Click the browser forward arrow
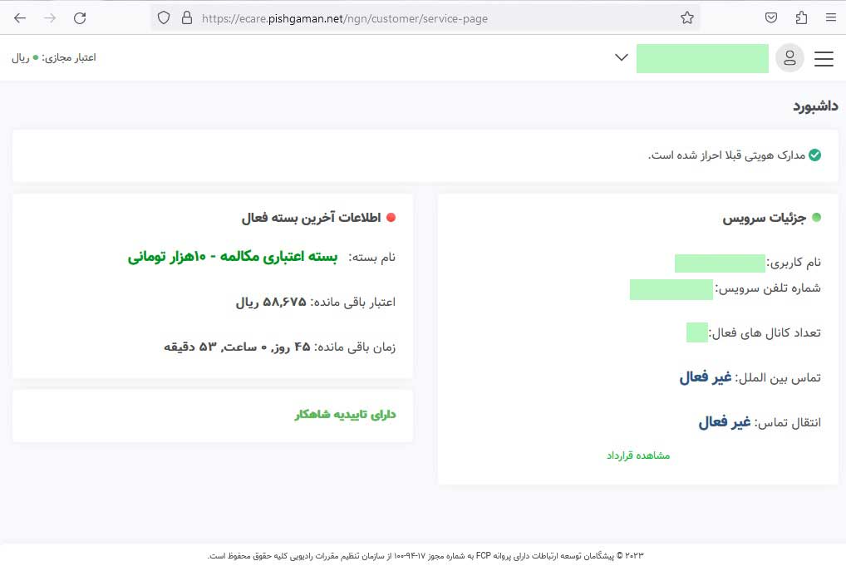846x566 pixels. (50, 17)
